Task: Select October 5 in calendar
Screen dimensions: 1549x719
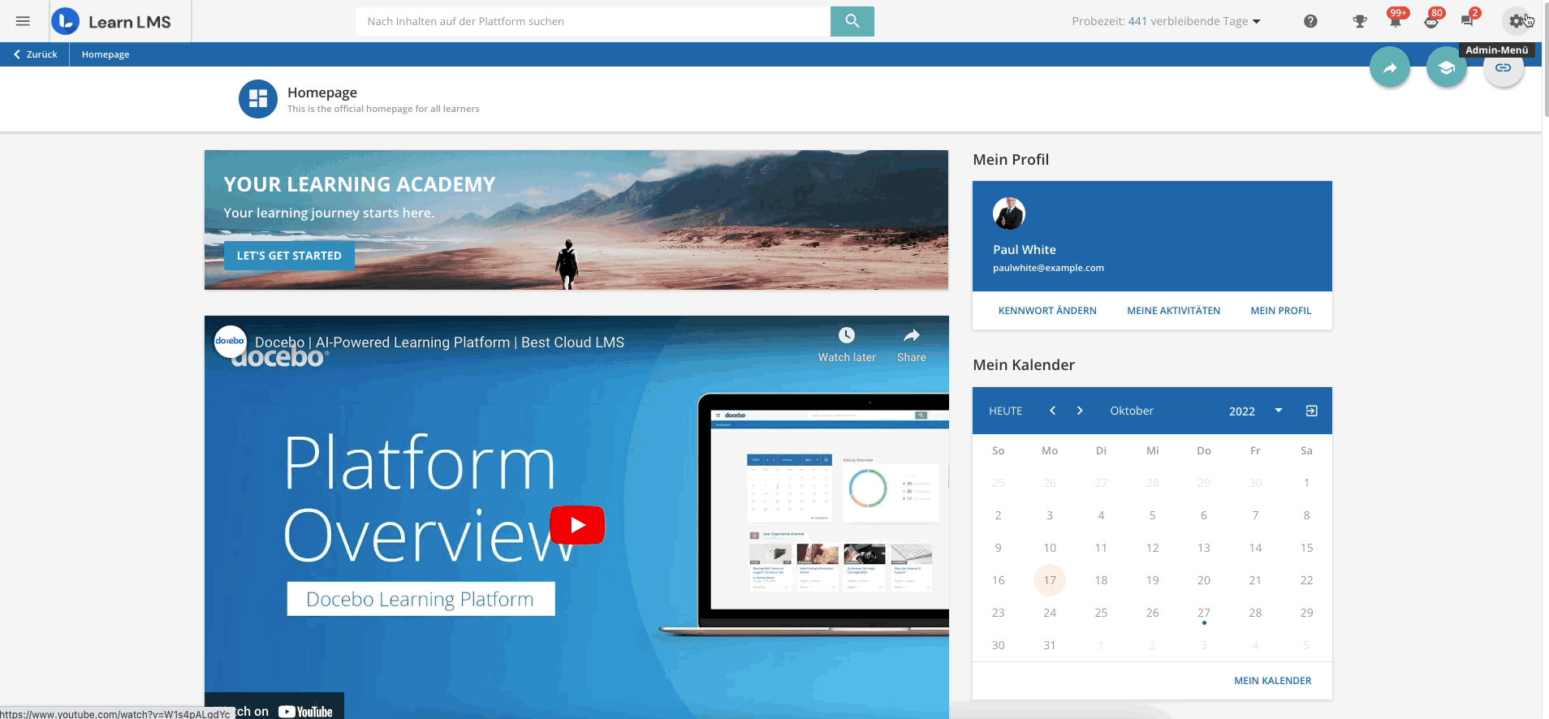Action: point(1152,515)
